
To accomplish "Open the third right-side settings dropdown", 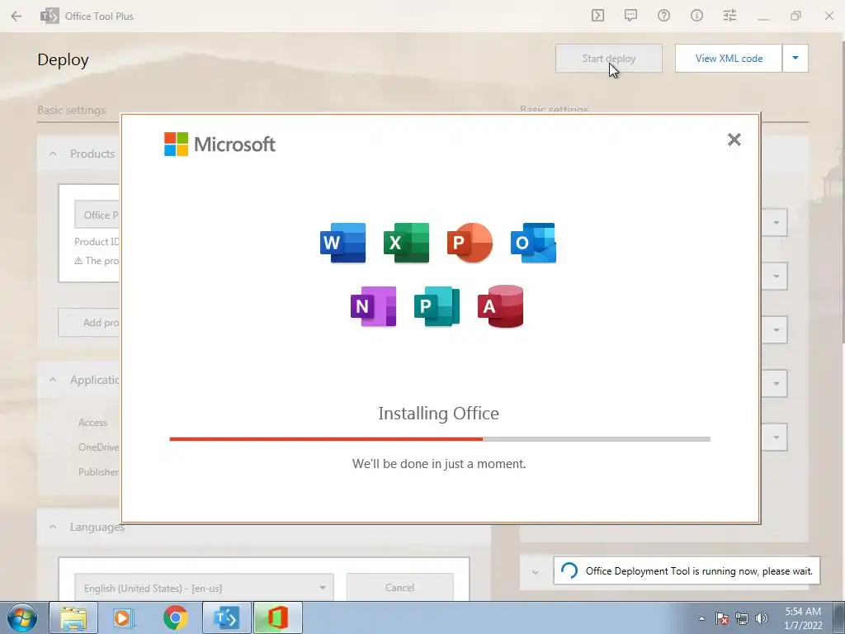I will [774, 330].
